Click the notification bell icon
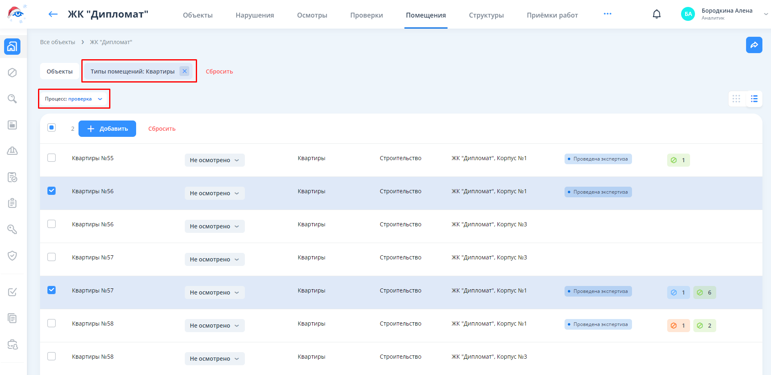Image resolution: width=771 pixels, height=375 pixels. pyautogui.click(x=657, y=14)
